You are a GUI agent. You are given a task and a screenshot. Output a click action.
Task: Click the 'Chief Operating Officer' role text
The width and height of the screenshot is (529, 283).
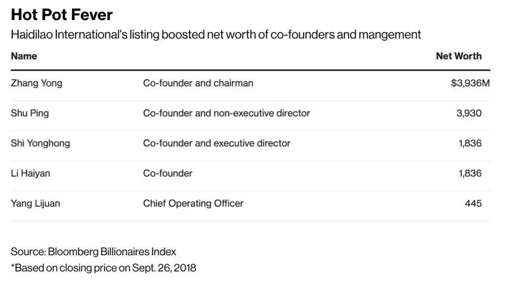point(193,203)
